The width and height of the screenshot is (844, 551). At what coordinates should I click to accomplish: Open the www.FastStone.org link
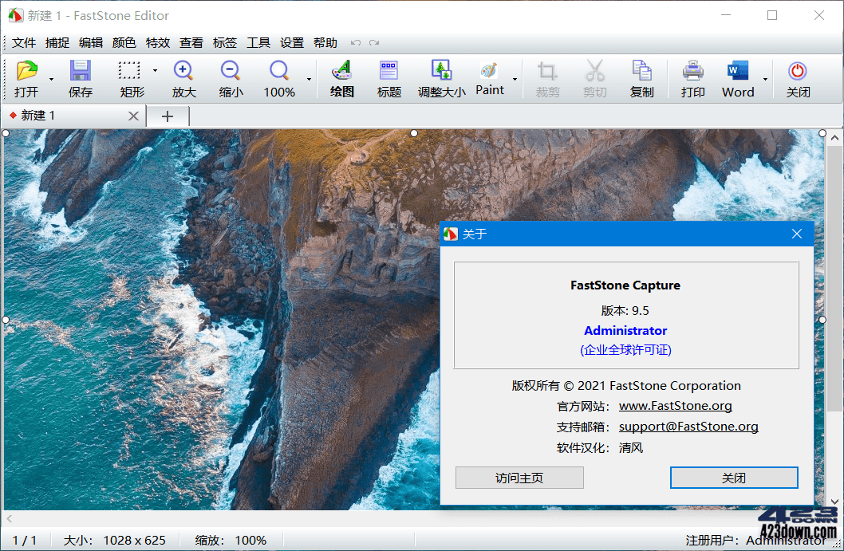[675, 405]
